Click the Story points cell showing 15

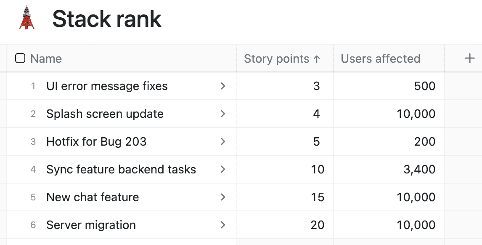tap(317, 197)
